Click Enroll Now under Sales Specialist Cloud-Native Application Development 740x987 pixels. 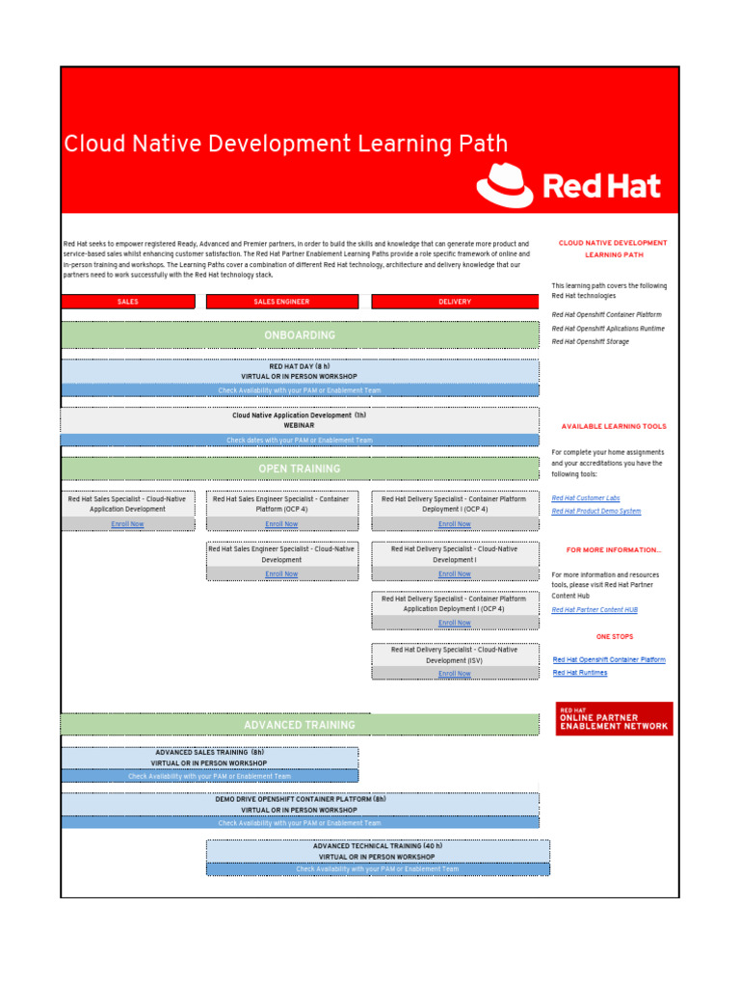point(127,523)
